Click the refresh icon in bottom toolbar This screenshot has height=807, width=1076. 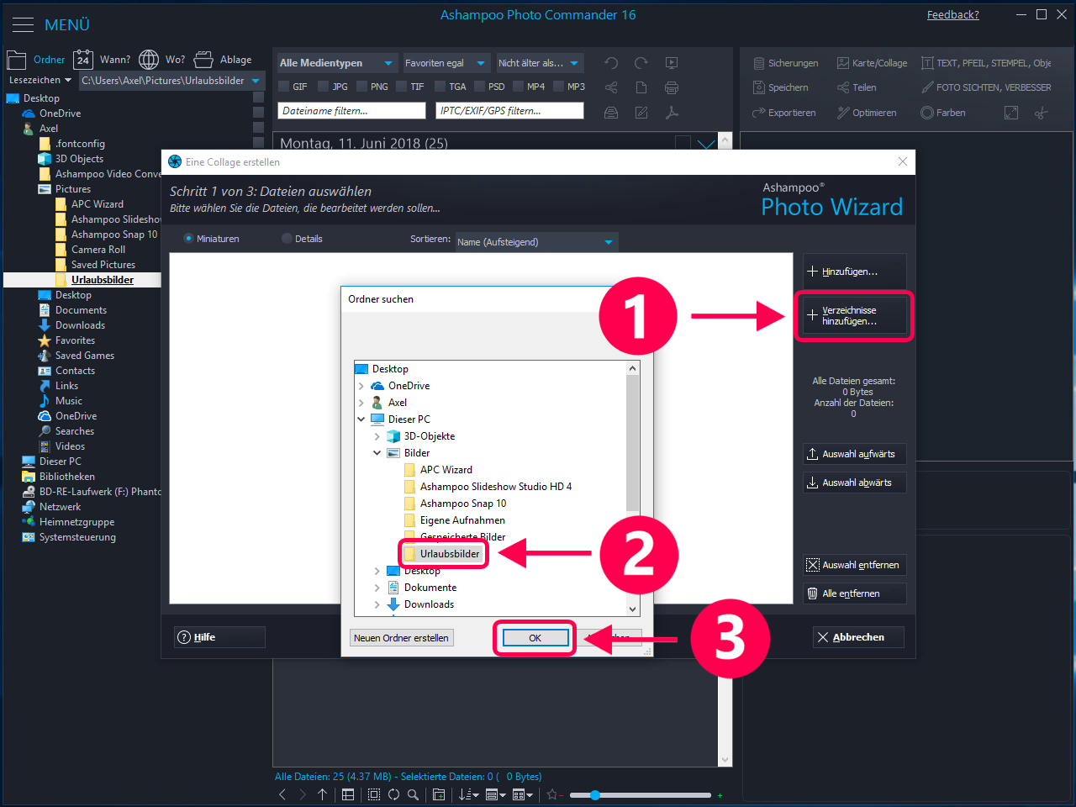pos(393,794)
